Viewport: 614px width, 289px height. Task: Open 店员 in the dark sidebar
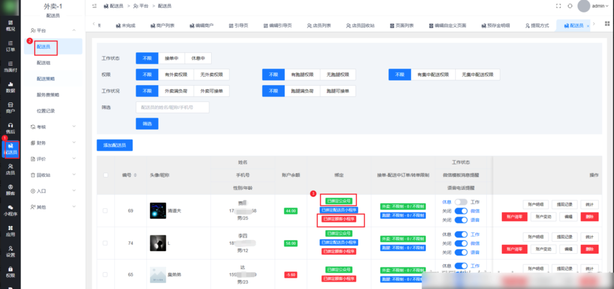pos(11,169)
